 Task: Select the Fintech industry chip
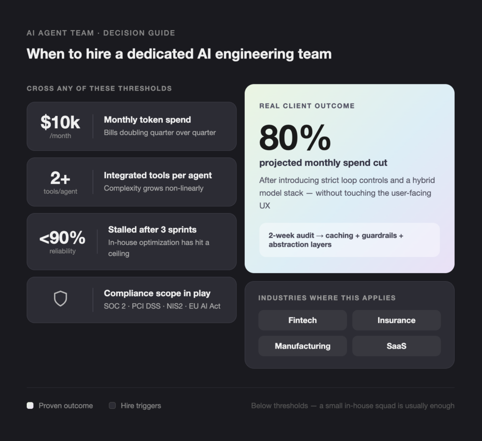pos(303,320)
